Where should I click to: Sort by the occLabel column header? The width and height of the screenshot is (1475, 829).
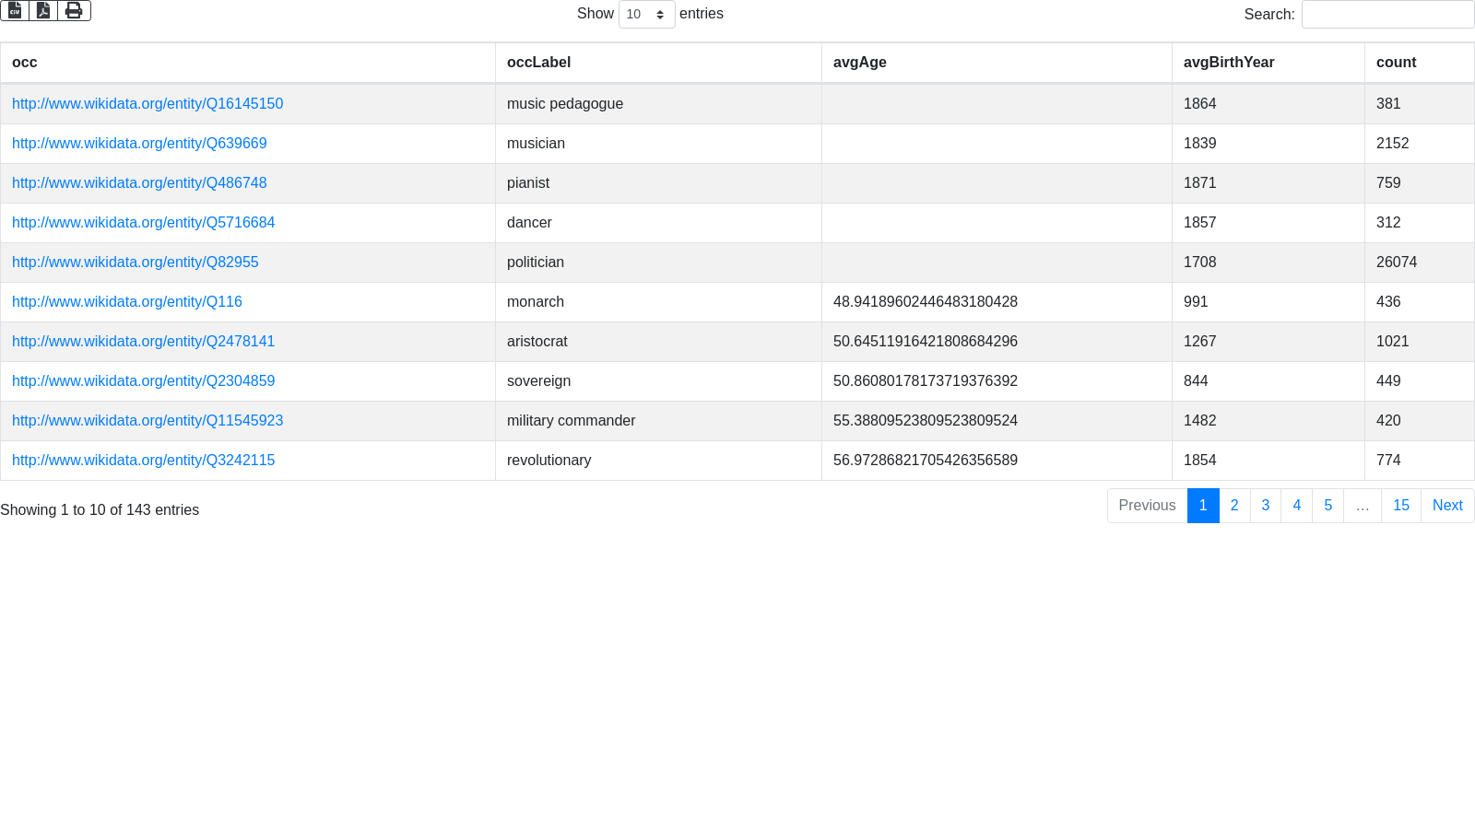tap(538, 63)
